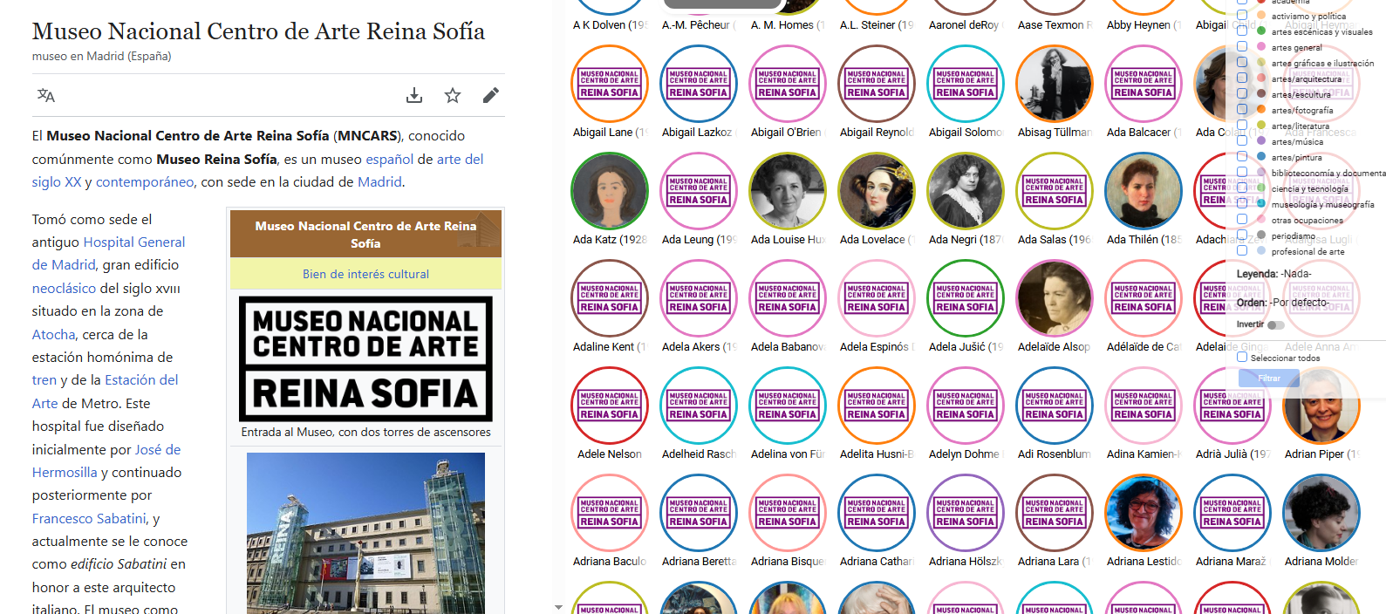Open Adelheid Rasch's logo avatar
The width and height of the screenshot is (1386, 614).
699,406
